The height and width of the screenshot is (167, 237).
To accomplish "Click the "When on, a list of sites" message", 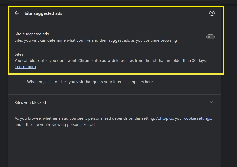I will pyautogui.click(x=90, y=82).
